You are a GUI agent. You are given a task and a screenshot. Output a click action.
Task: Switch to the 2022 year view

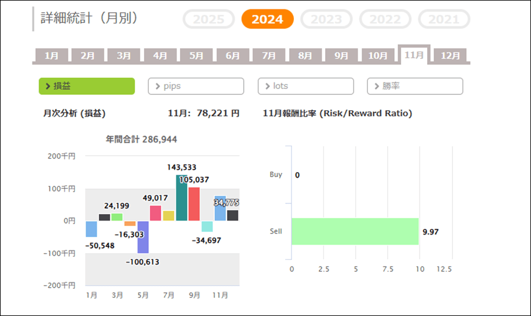(x=385, y=19)
